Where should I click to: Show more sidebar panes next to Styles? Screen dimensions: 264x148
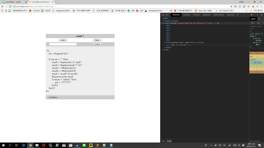click(259, 19)
